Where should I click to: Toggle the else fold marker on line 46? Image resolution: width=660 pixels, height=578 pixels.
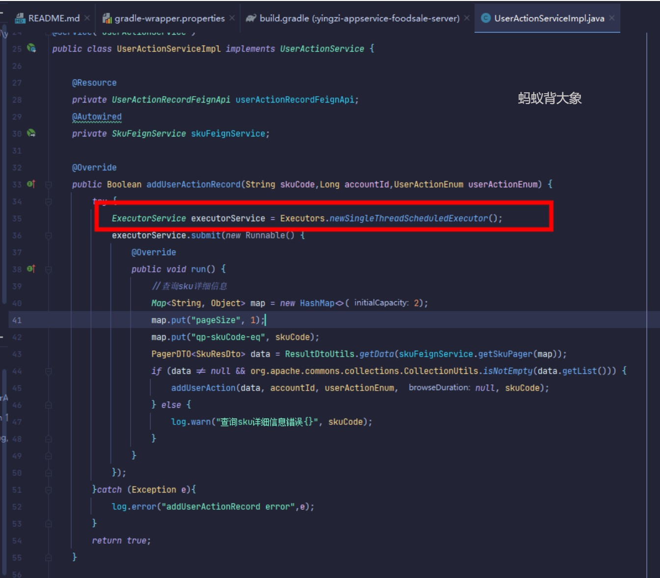click(49, 405)
